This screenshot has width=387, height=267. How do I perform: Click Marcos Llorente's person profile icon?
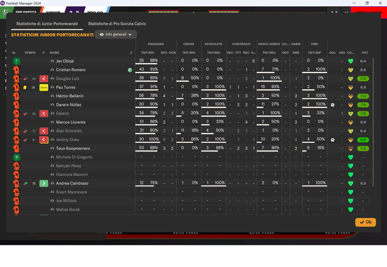[x=52, y=122]
